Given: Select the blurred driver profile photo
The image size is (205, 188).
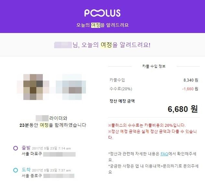Looking at the screenshot, I should (x=33, y=87).
